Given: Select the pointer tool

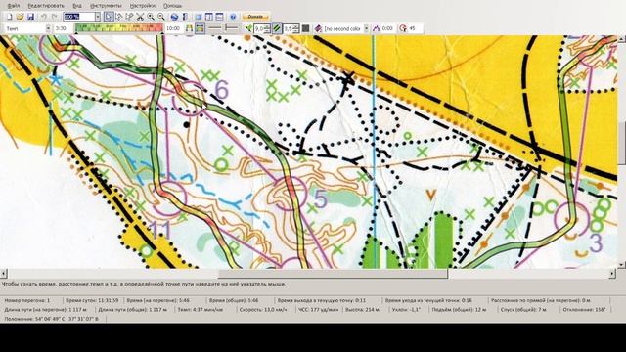Looking at the screenshot, I should pyautogui.click(x=109, y=17).
